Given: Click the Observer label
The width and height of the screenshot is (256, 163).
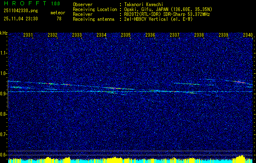Looking at the screenshot, I should tap(83, 4).
